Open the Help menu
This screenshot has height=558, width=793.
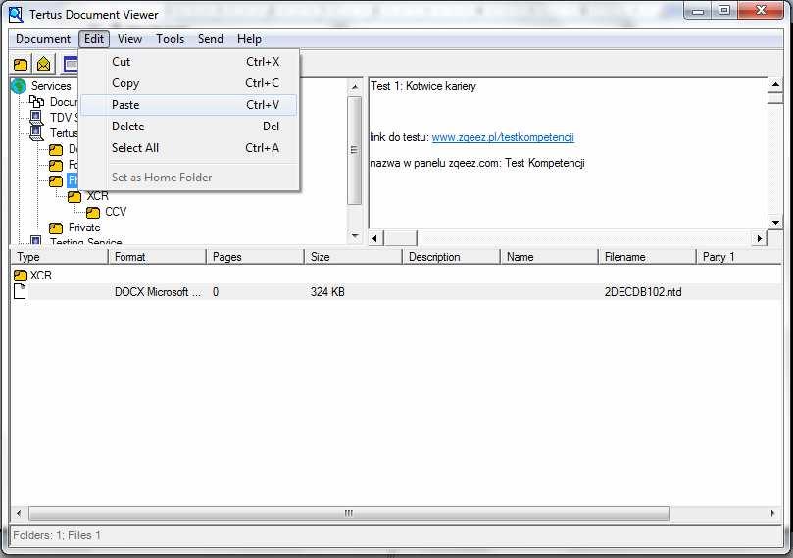(x=249, y=39)
